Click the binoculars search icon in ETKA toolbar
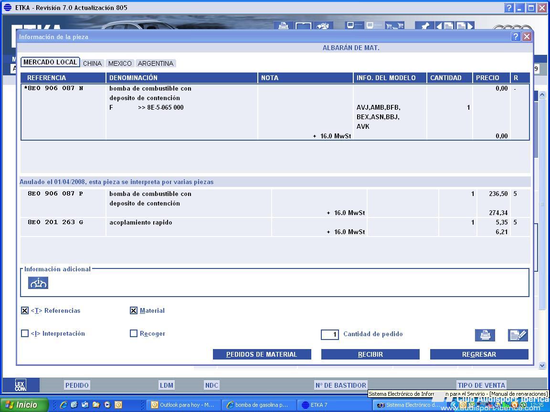Image resolution: width=550 pixels, height=412 pixels. pyautogui.click(x=323, y=26)
